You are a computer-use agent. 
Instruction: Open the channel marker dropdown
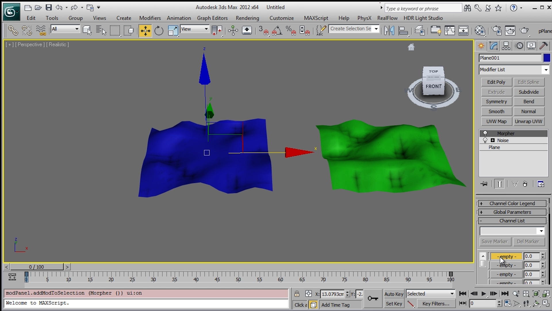pos(541,231)
